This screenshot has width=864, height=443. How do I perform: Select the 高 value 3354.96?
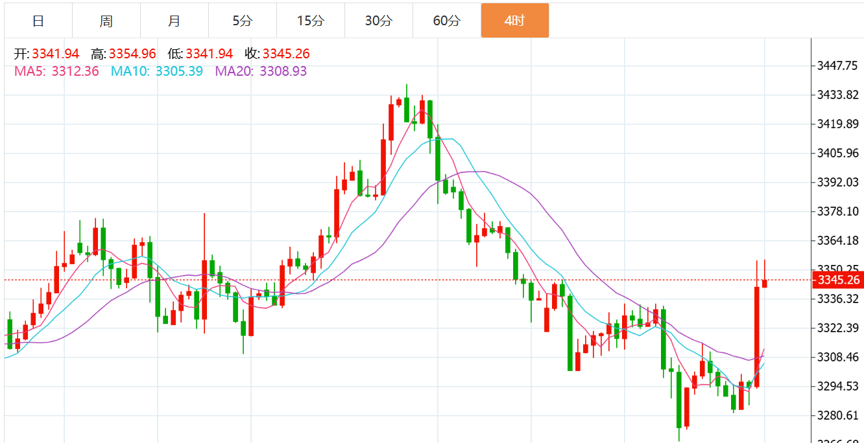(x=132, y=54)
